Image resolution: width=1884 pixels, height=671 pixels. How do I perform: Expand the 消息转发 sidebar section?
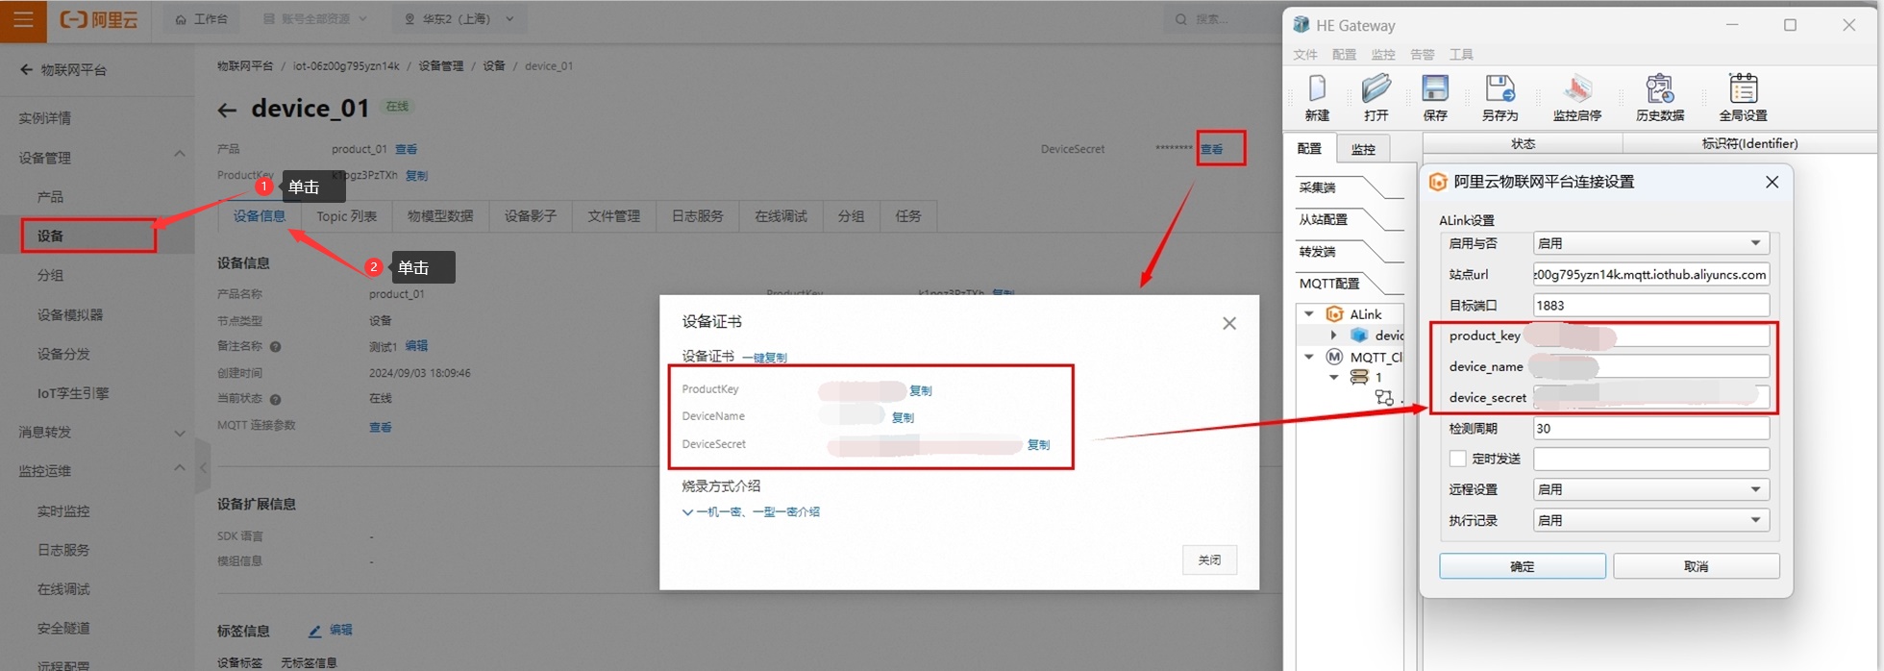[180, 433]
